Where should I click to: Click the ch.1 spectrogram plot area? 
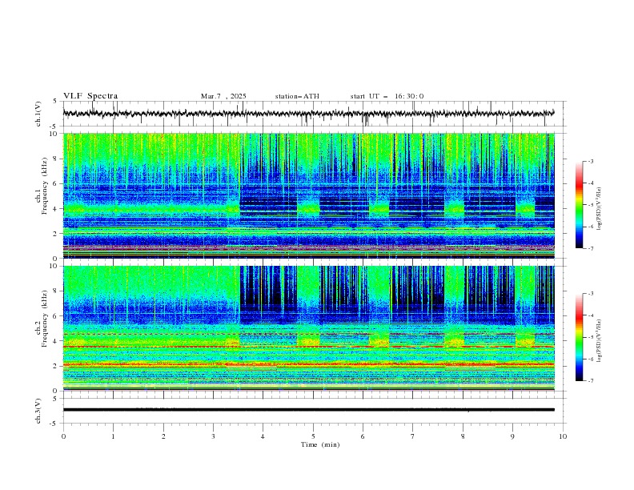tap(309, 195)
